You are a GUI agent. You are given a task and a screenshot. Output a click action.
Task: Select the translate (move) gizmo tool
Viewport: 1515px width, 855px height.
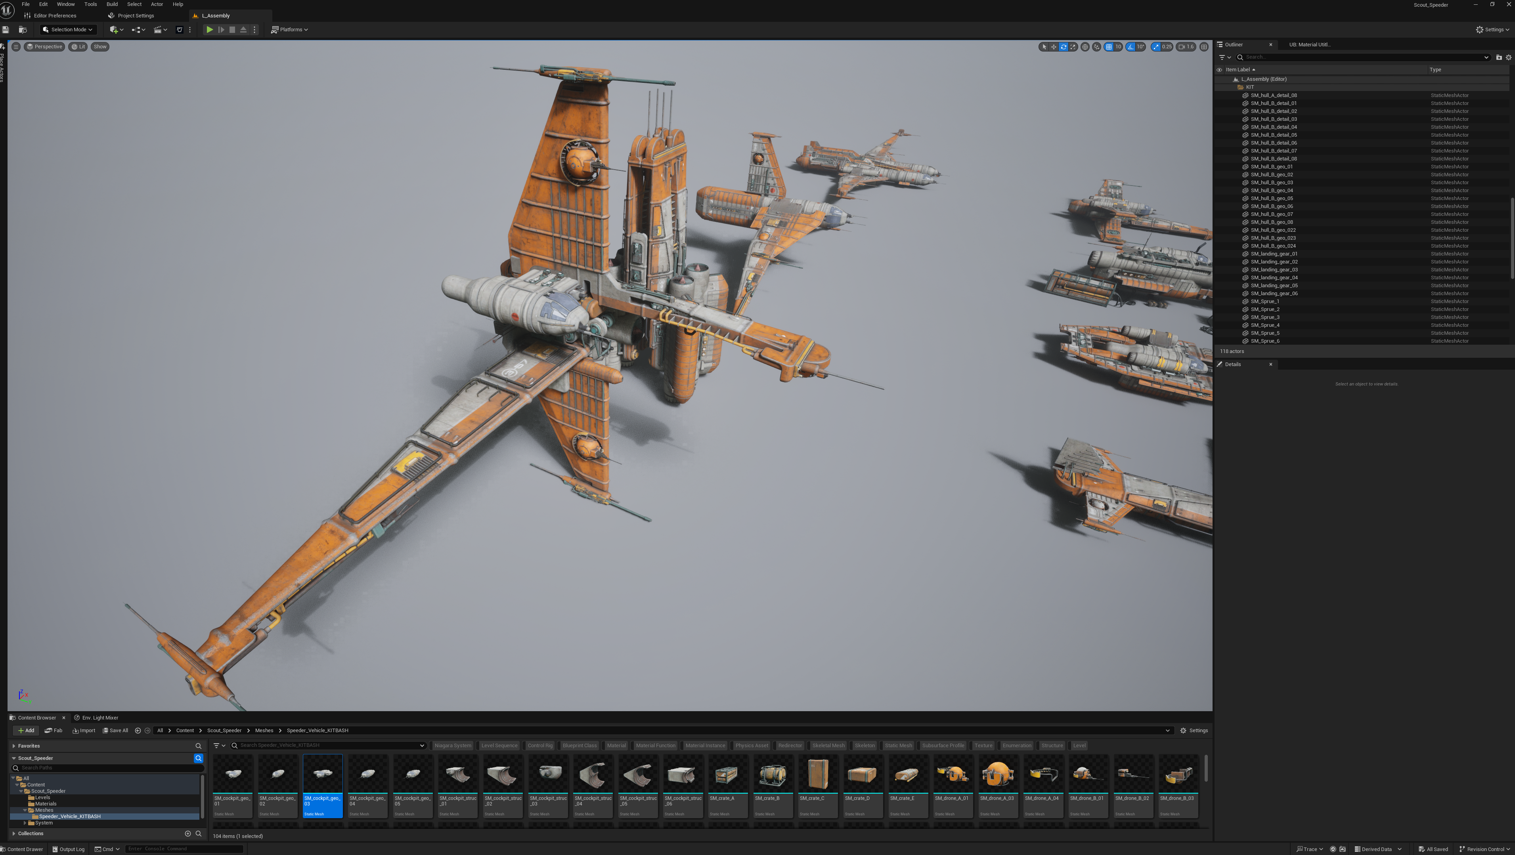[1053, 47]
